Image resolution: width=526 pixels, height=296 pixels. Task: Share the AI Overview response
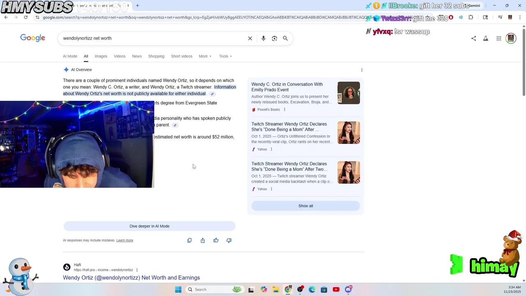tap(203, 240)
